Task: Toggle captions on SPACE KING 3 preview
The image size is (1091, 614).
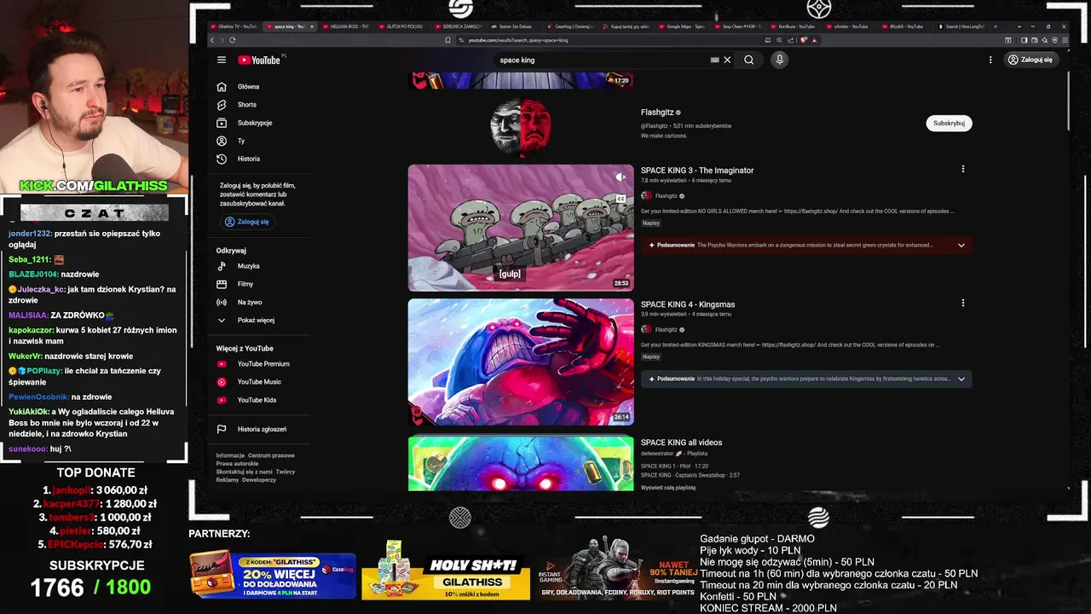Action: pos(621,199)
